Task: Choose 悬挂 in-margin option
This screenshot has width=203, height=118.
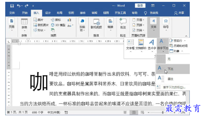Action: coord(173,79)
